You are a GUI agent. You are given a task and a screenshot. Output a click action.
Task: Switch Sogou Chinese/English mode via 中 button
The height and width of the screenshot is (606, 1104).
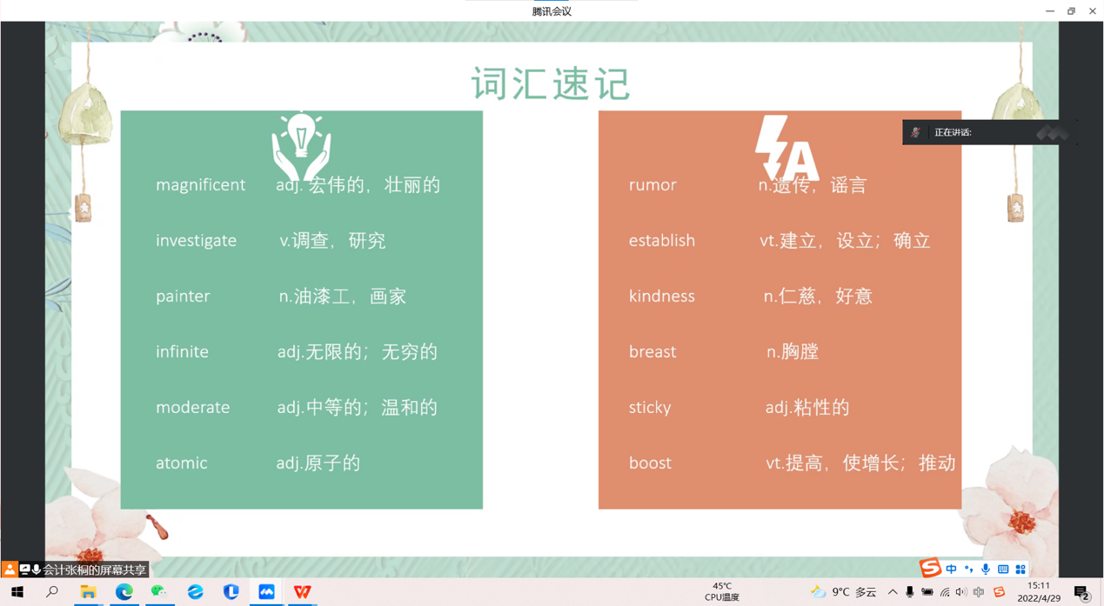pos(951,569)
